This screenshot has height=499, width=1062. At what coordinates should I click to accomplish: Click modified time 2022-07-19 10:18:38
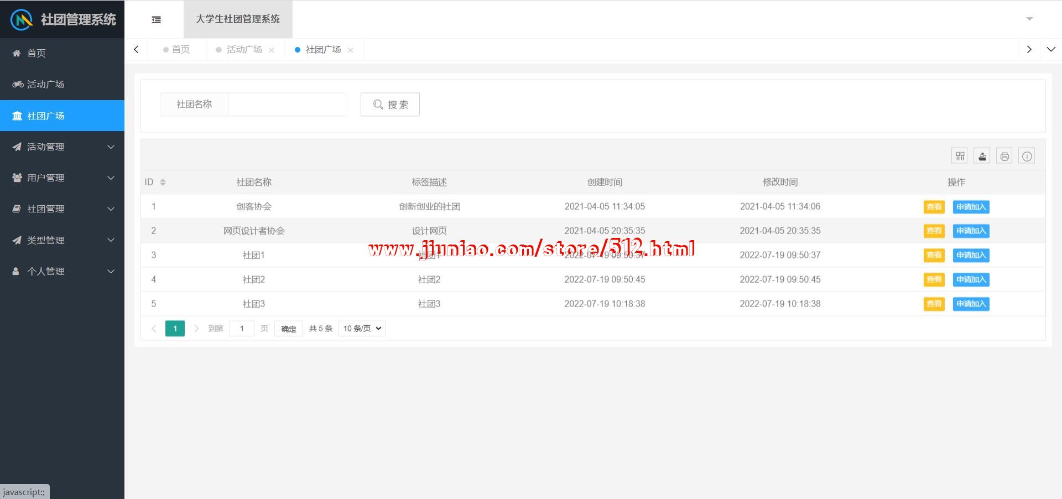pos(780,304)
